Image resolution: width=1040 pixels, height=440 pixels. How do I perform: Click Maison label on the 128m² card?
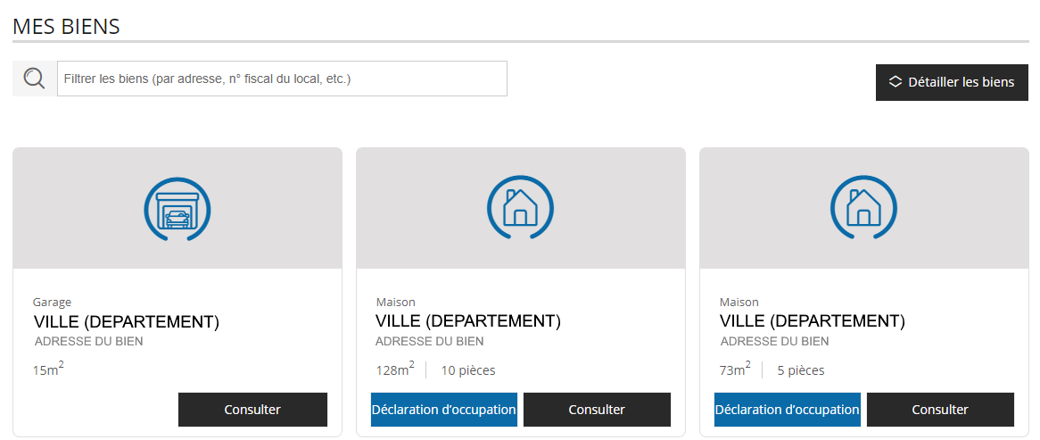[x=395, y=302]
